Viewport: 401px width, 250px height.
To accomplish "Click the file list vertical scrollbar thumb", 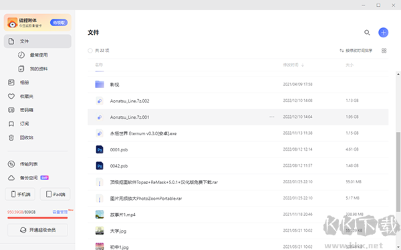I will pyautogui.click(x=398, y=172).
